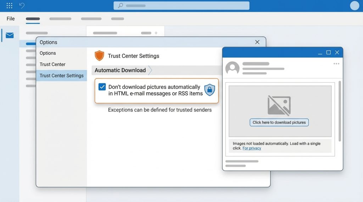Screen dimensions: 363x202
Task: Open the three-dots more options in email
Action: [x=336, y=64]
